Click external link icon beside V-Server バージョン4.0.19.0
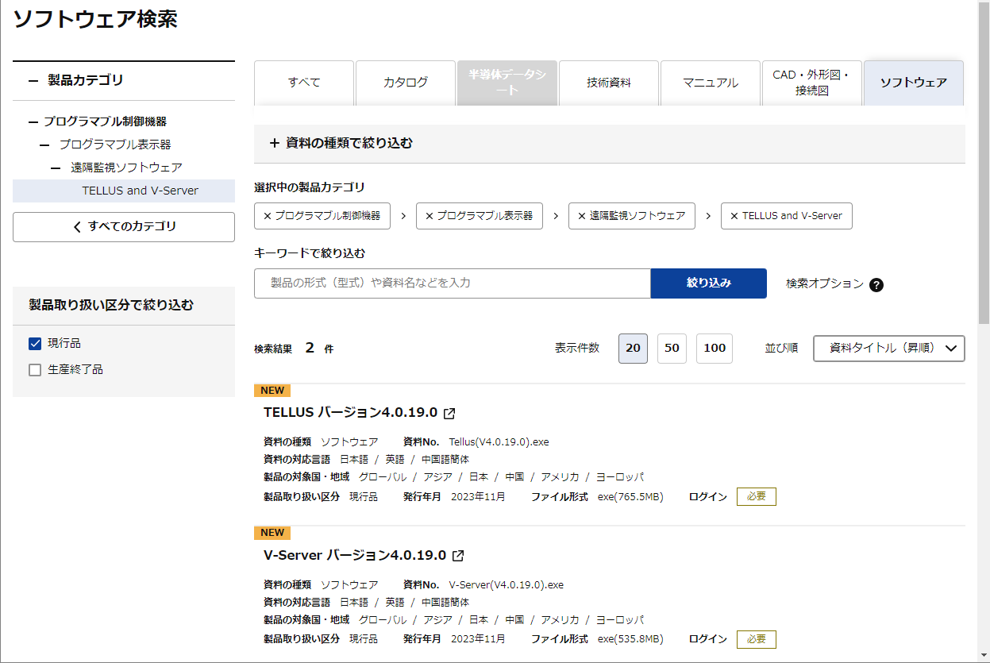This screenshot has width=990, height=663. coord(458,556)
